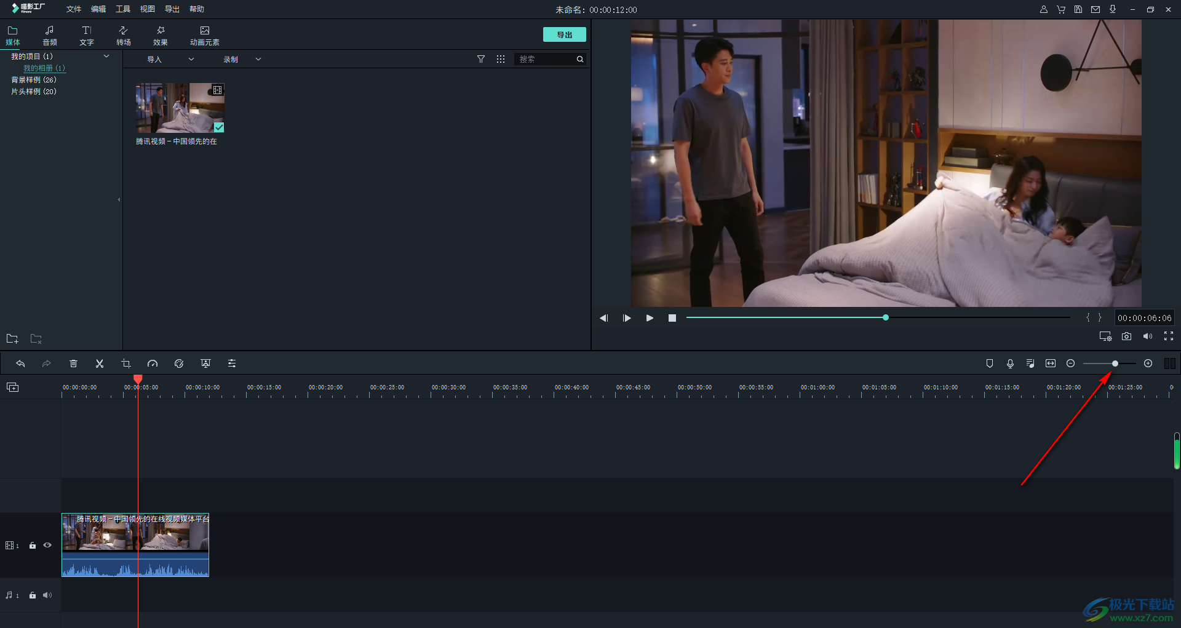The width and height of the screenshot is (1181, 628).
Task: Open the color adjustment tool
Action: pos(179,364)
